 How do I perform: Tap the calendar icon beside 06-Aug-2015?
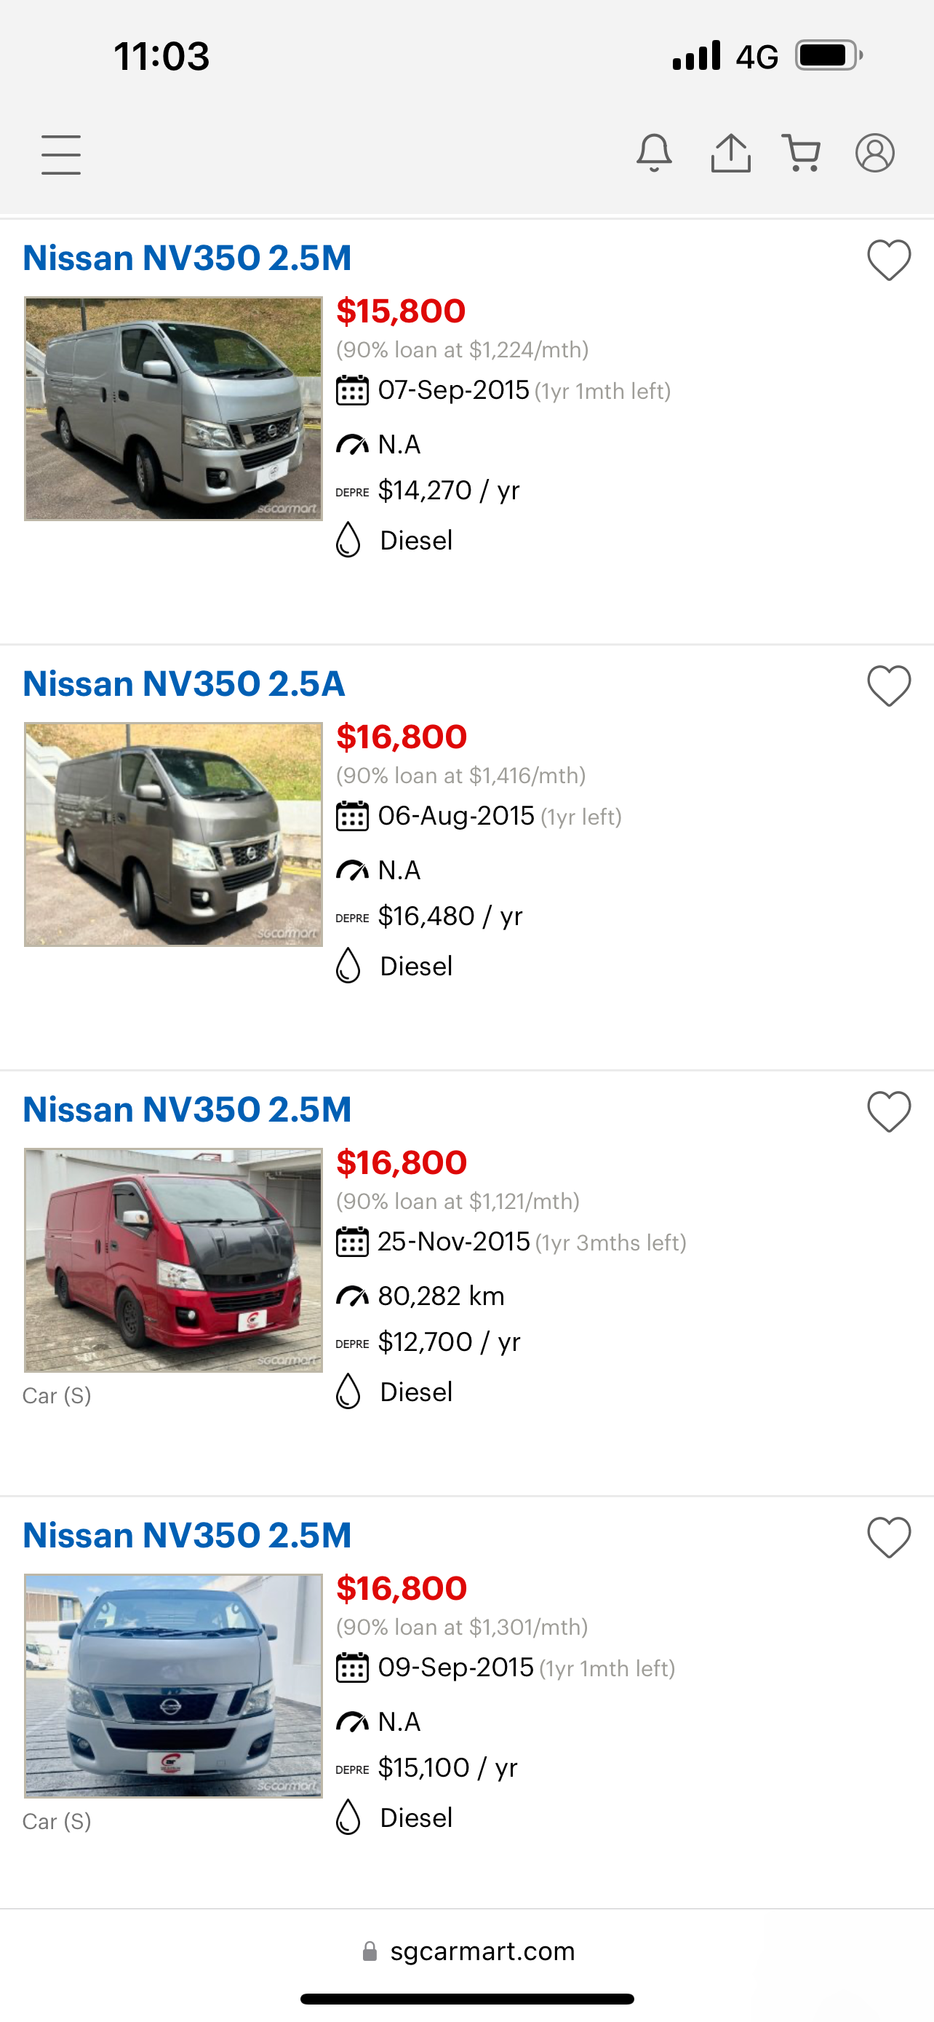352,817
